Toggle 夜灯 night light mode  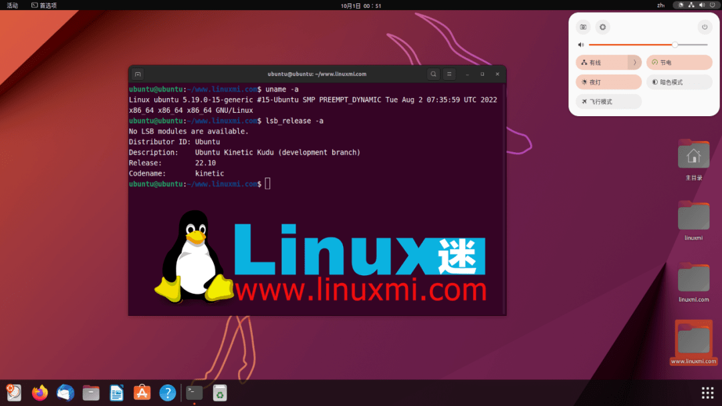(x=608, y=81)
